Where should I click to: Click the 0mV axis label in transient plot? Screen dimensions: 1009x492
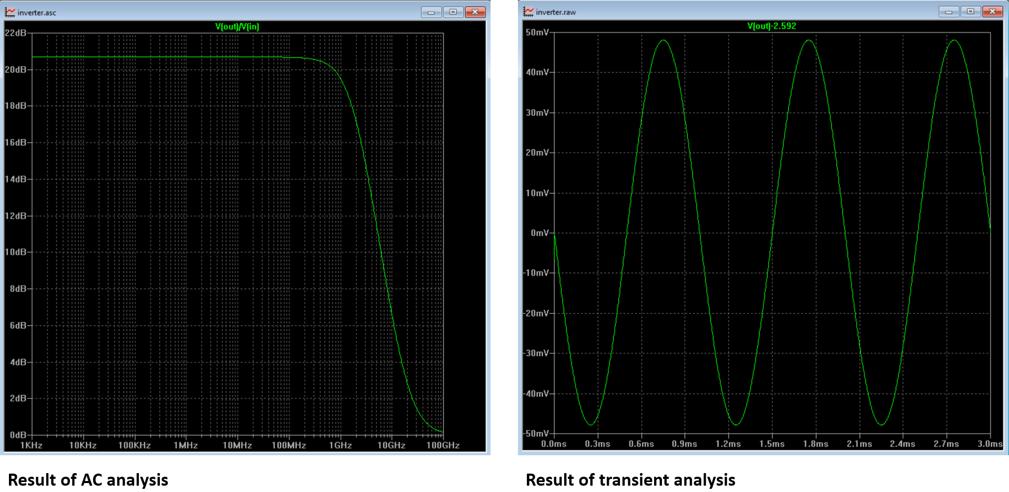point(540,233)
